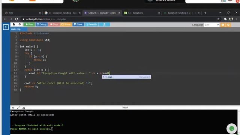
Task: Collapse the console with the chevron icon
Action: point(13,108)
